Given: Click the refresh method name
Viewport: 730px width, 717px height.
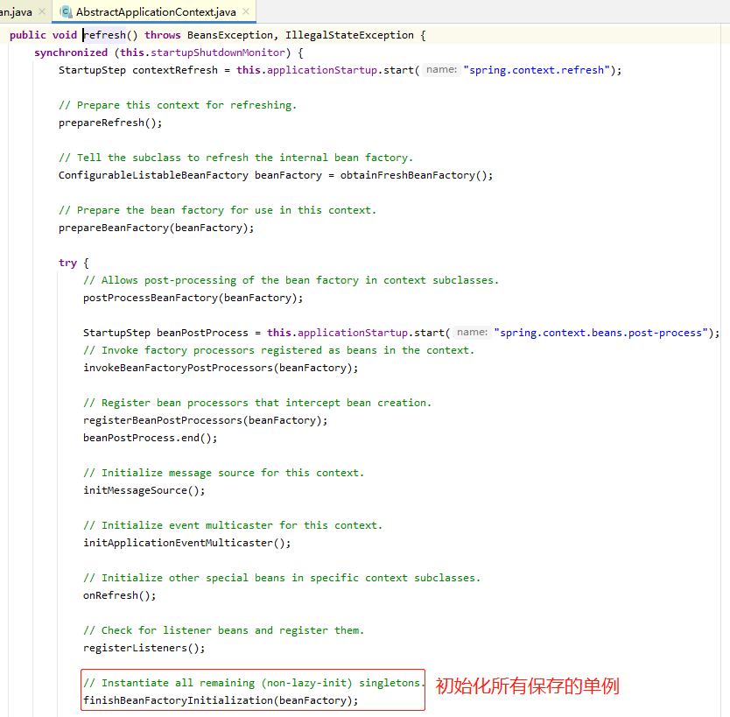Looking at the screenshot, I should [105, 35].
